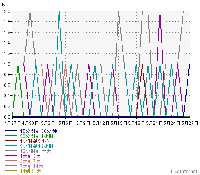Click the N axis title

(x=3, y=5)
